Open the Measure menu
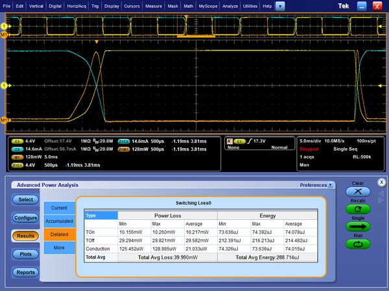The height and width of the screenshot is (291, 389). click(154, 5)
